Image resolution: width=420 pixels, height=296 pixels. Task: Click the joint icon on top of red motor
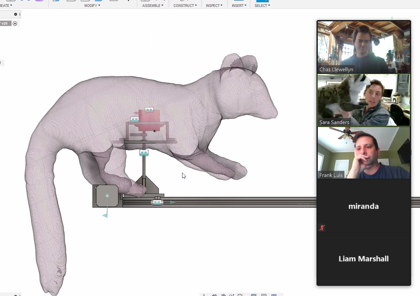149,110
